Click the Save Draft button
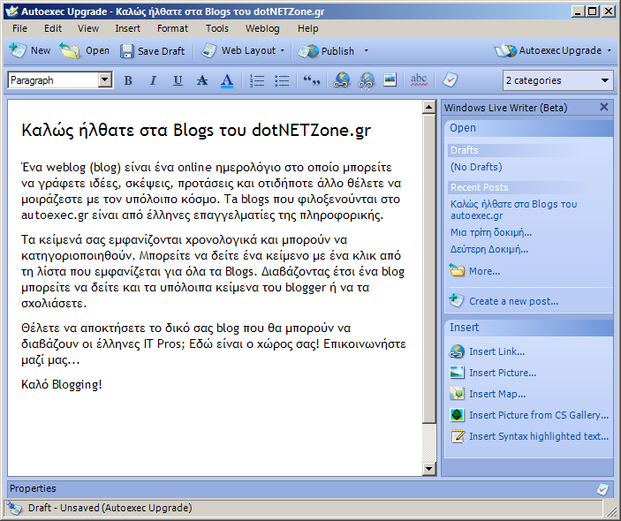Viewport: 621px width, 521px height. pos(153,51)
